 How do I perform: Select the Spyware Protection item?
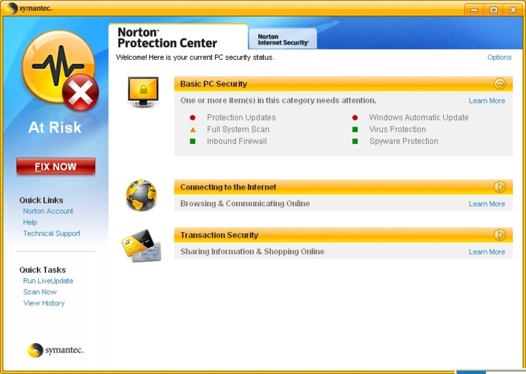pos(404,141)
